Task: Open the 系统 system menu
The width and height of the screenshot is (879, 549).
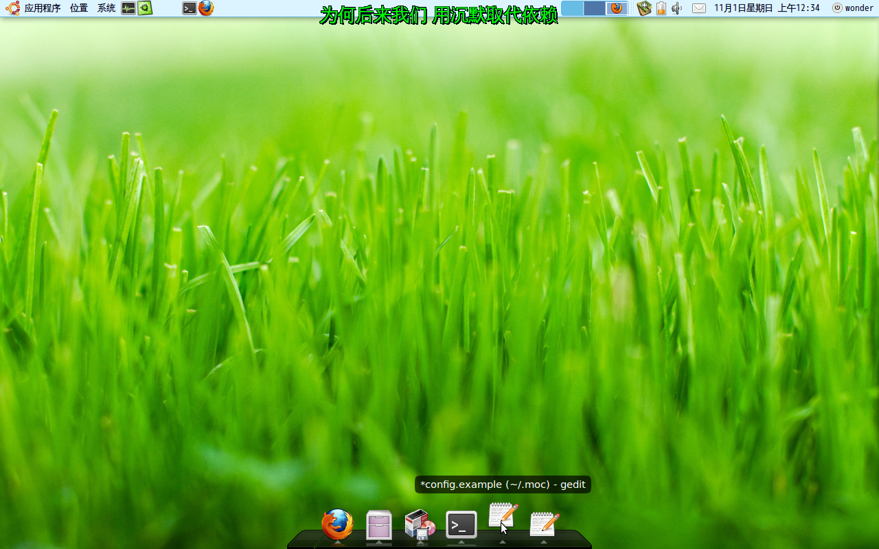Action: pyautogui.click(x=106, y=8)
